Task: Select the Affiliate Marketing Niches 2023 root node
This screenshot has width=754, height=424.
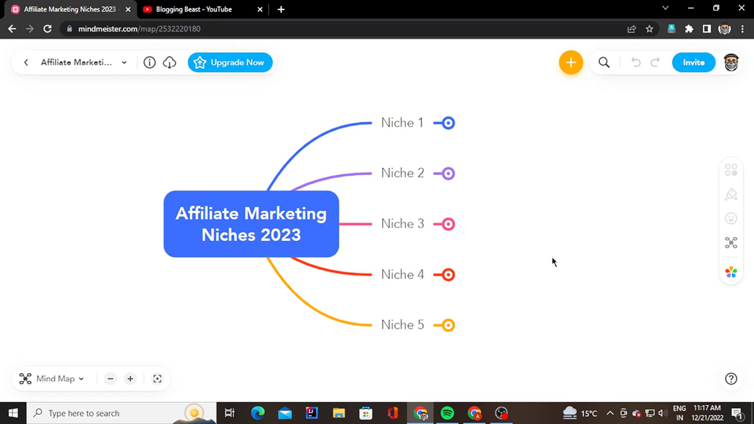Action: (x=251, y=224)
